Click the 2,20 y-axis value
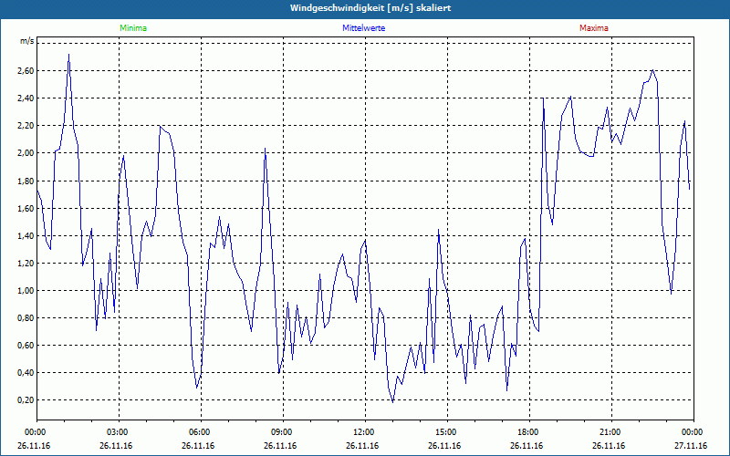This screenshot has height=456, width=730. [26, 126]
